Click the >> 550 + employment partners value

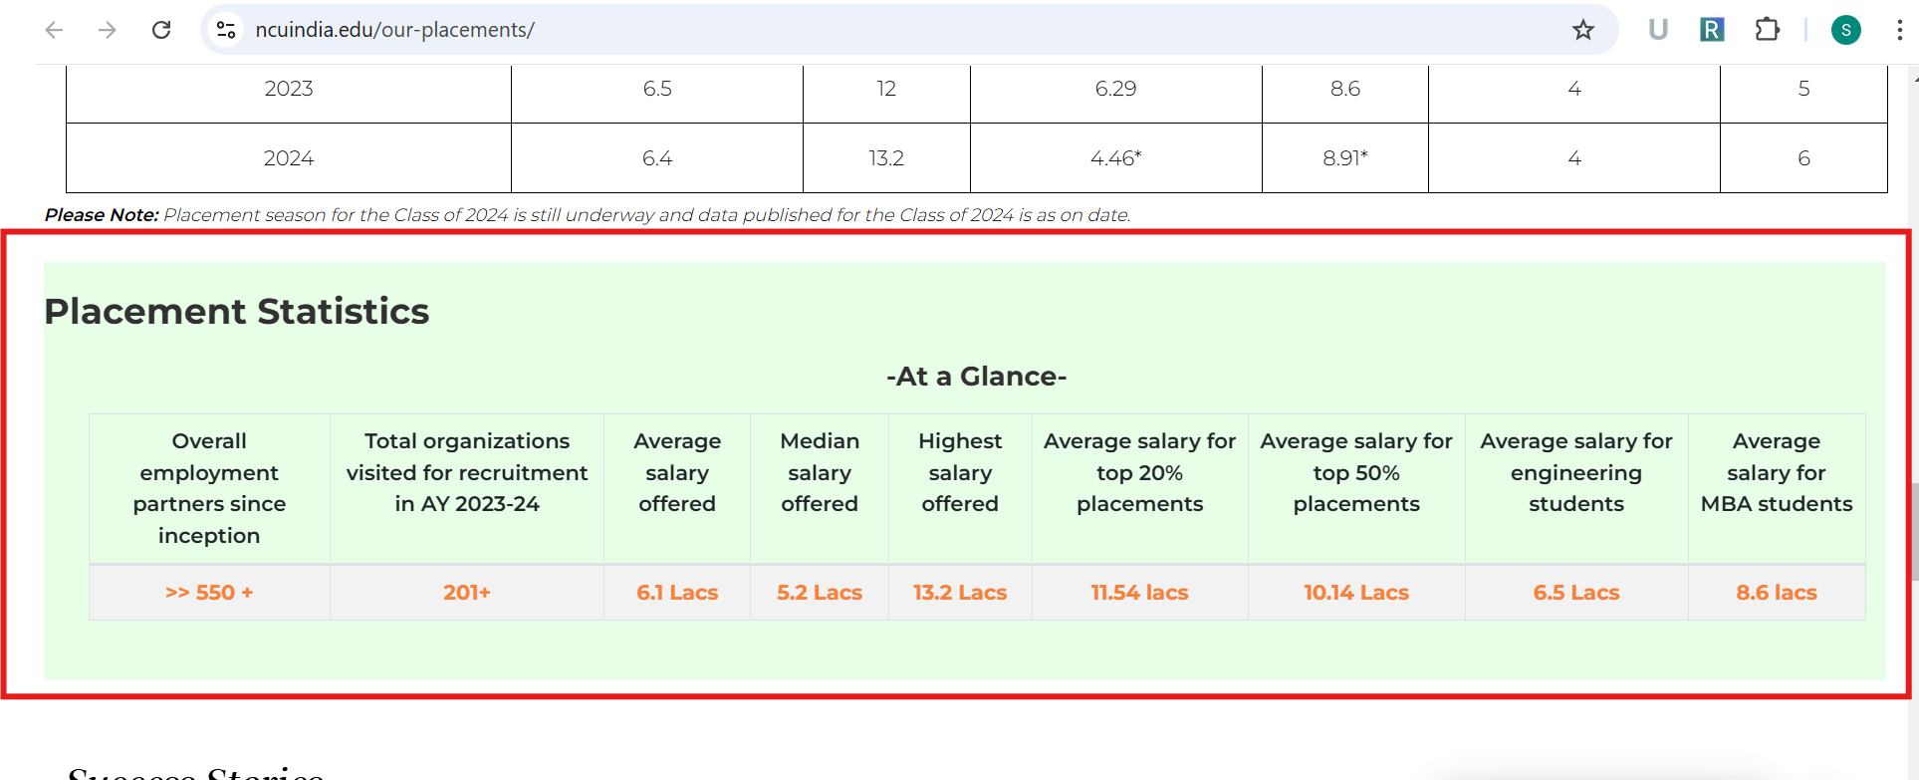tap(209, 593)
